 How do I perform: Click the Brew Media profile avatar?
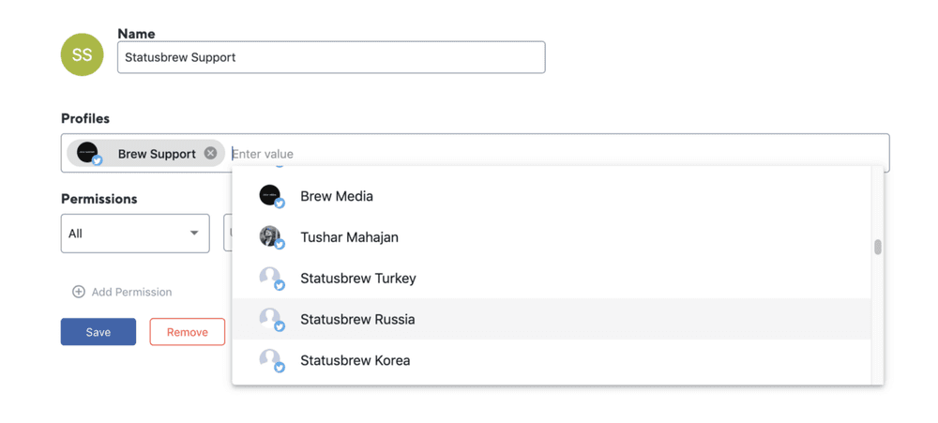tap(270, 195)
